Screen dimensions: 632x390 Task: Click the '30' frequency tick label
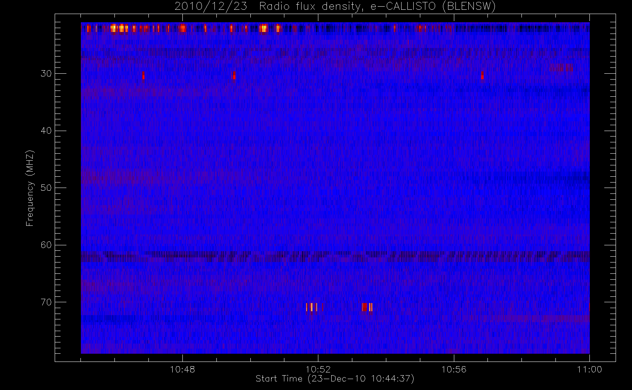46,74
